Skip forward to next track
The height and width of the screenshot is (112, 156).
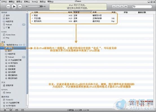pyautogui.click(x=20, y=7)
